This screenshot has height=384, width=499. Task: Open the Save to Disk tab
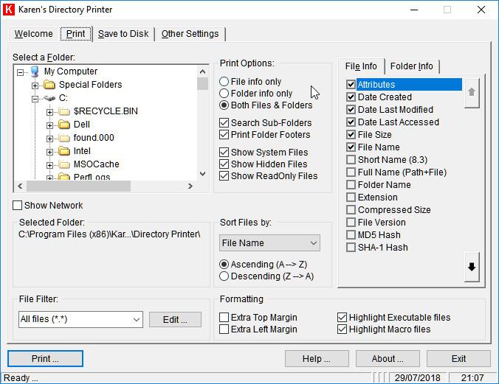[123, 34]
